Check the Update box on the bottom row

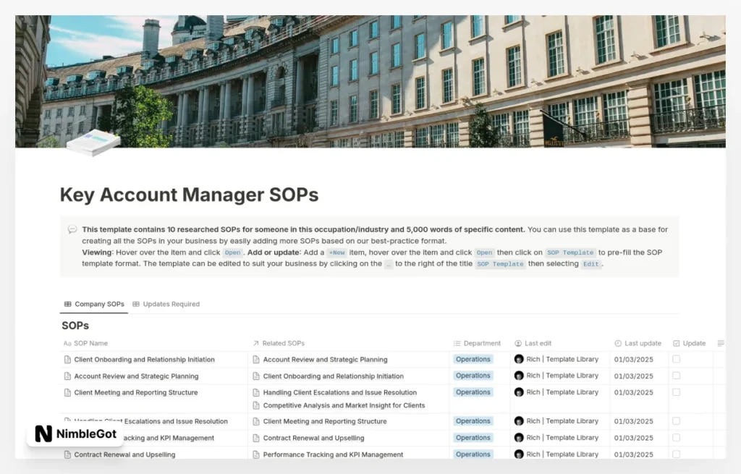676,454
